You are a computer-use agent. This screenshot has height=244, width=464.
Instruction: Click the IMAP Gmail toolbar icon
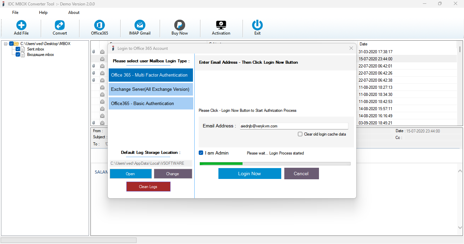[x=140, y=25]
